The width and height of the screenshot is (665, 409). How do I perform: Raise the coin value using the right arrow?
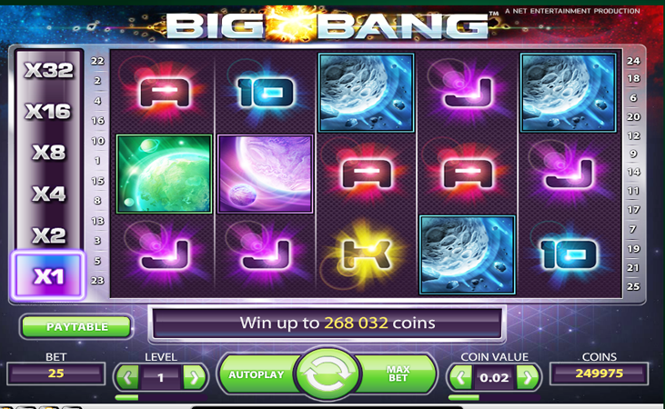(x=528, y=377)
